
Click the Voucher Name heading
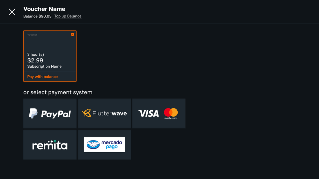(44, 9)
